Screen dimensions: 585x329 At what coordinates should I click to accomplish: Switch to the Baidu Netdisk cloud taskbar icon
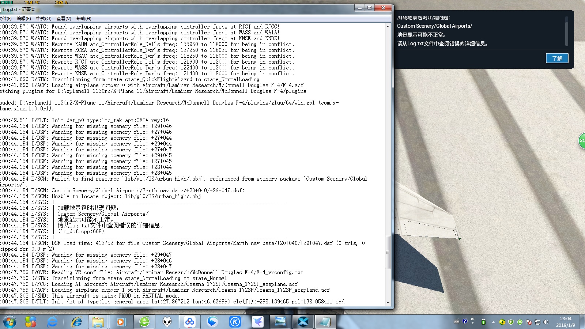click(x=190, y=322)
